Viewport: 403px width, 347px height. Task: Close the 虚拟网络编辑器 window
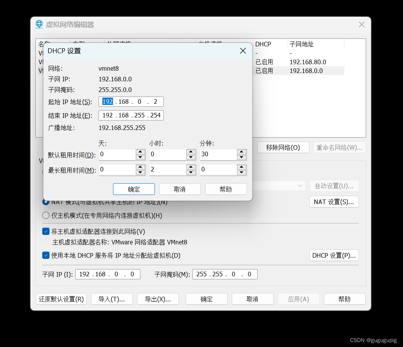coord(362,24)
